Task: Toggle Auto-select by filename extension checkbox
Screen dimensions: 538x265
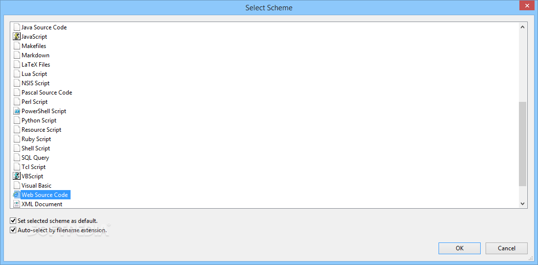Action: pyautogui.click(x=13, y=230)
